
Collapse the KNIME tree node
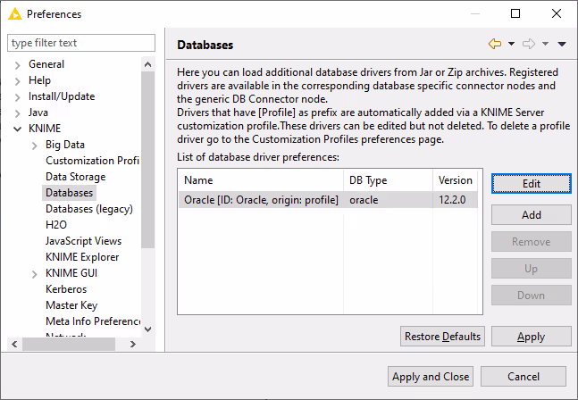(x=17, y=129)
